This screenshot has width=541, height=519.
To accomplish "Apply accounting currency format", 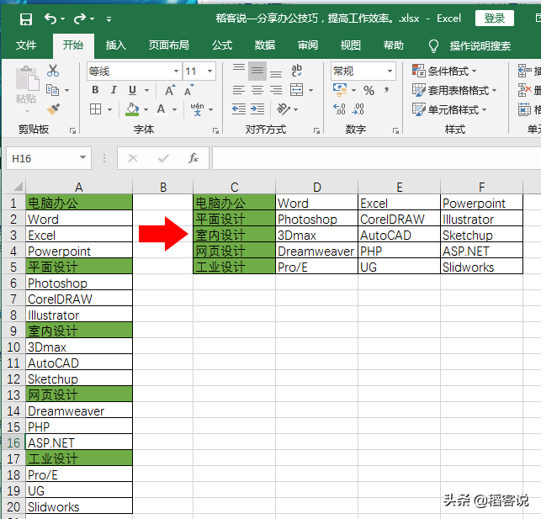I will 340,90.
